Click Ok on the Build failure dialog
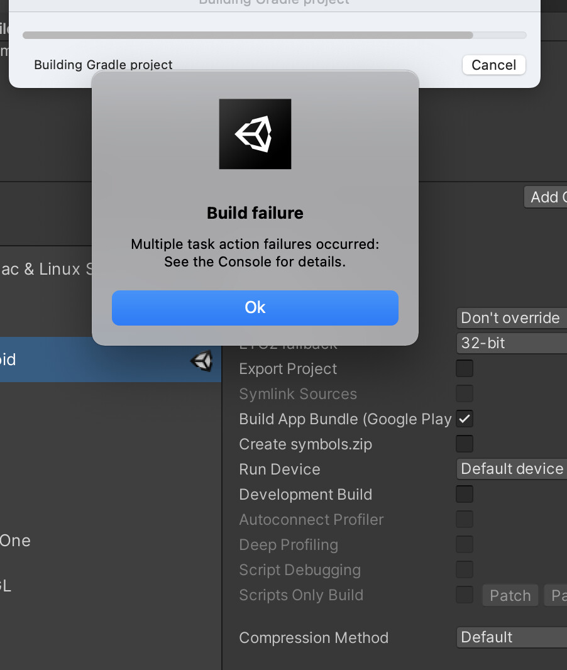The height and width of the screenshot is (670, 567). point(255,308)
